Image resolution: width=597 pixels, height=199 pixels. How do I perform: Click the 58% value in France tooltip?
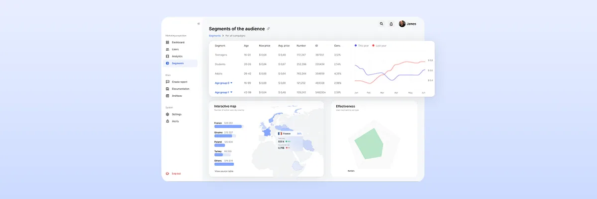[x=299, y=133]
